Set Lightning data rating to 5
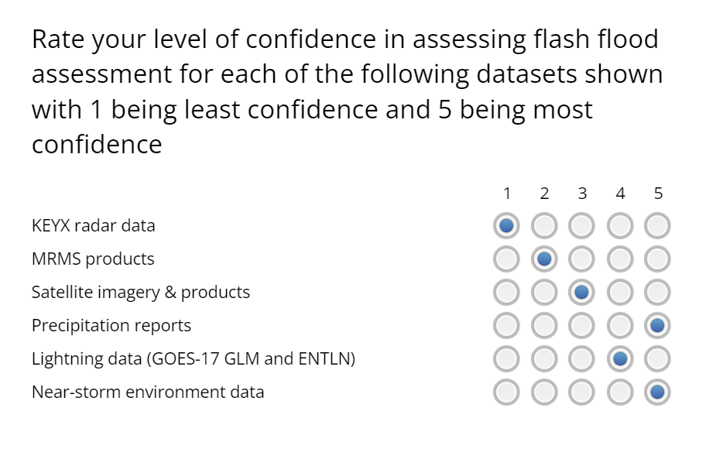706x449 pixels. (658, 359)
